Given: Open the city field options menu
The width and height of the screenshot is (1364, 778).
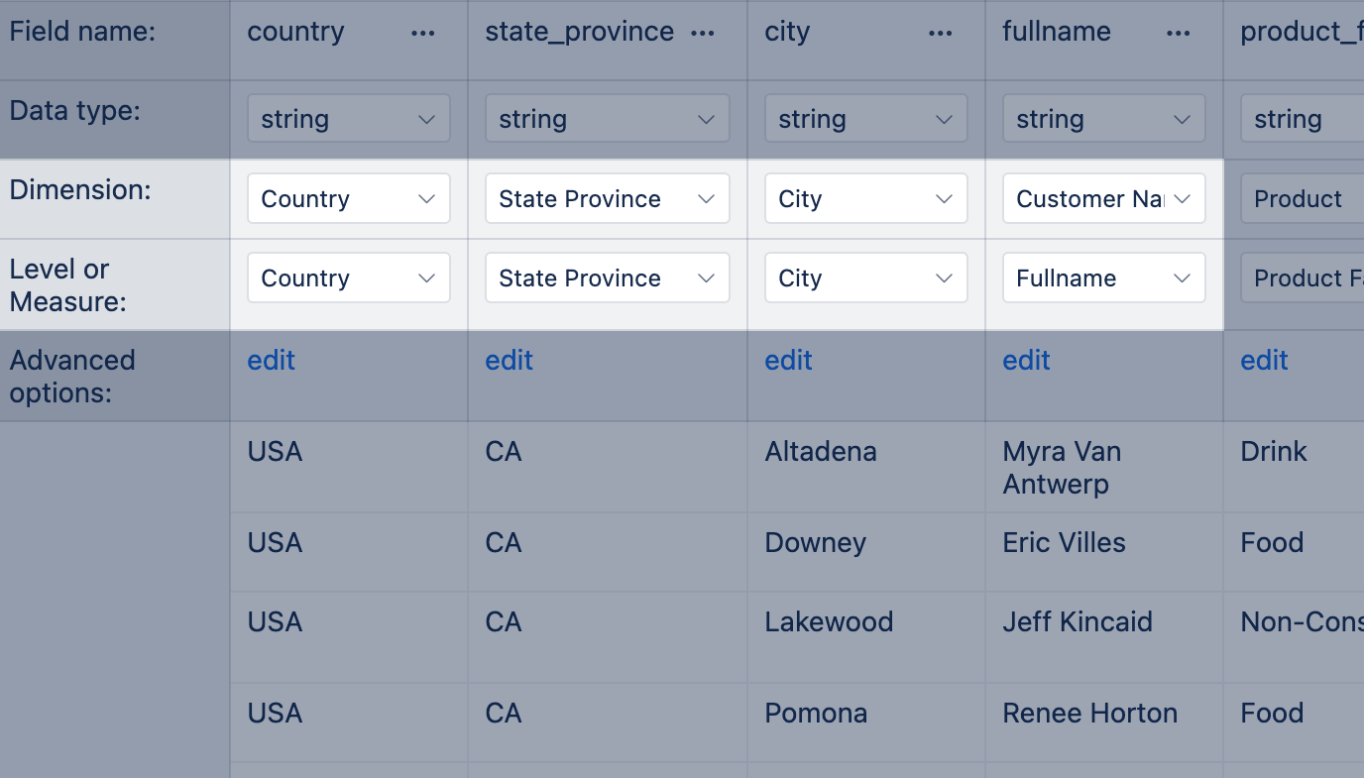Looking at the screenshot, I should 939,32.
